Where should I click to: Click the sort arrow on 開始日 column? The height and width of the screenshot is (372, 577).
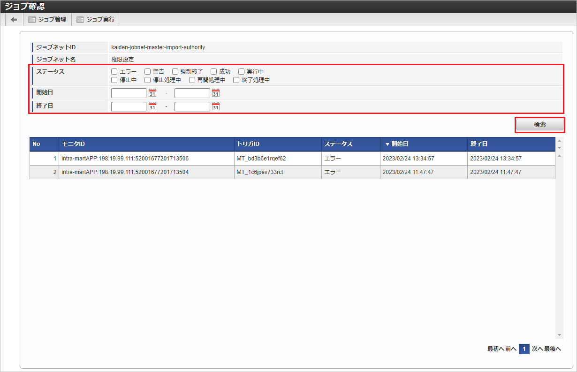[x=387, y=144]
